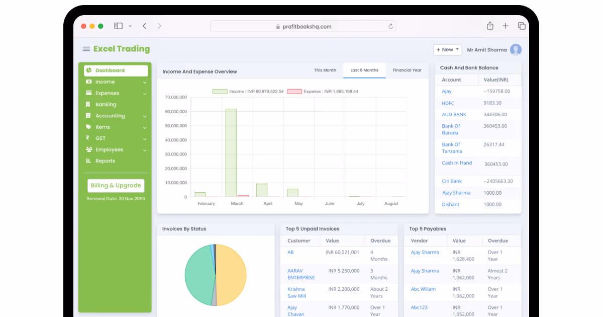The height and width of the screenshot is (317, 603).
Task: Click the Dashboard icon in sidebar
Action: click(x=89, y=70)
